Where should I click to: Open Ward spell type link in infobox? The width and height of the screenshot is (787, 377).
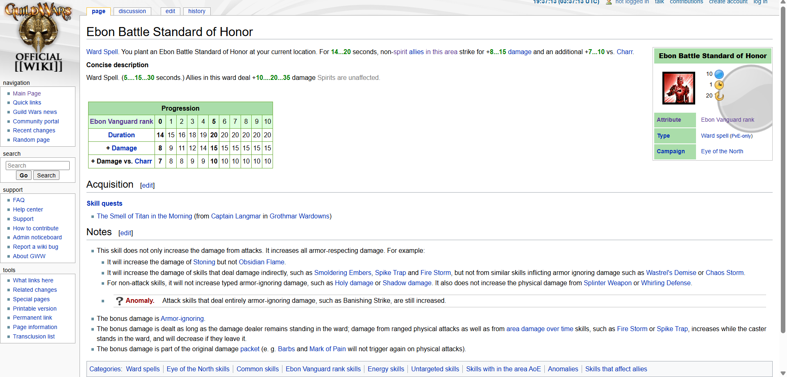[x=714, y=136]
